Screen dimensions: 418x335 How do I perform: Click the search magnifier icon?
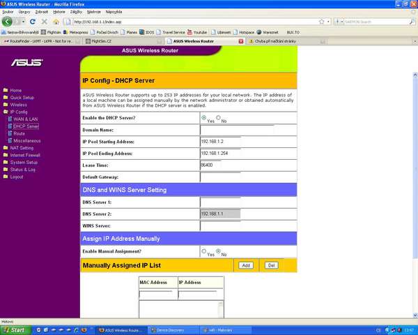tap(412, 22)
